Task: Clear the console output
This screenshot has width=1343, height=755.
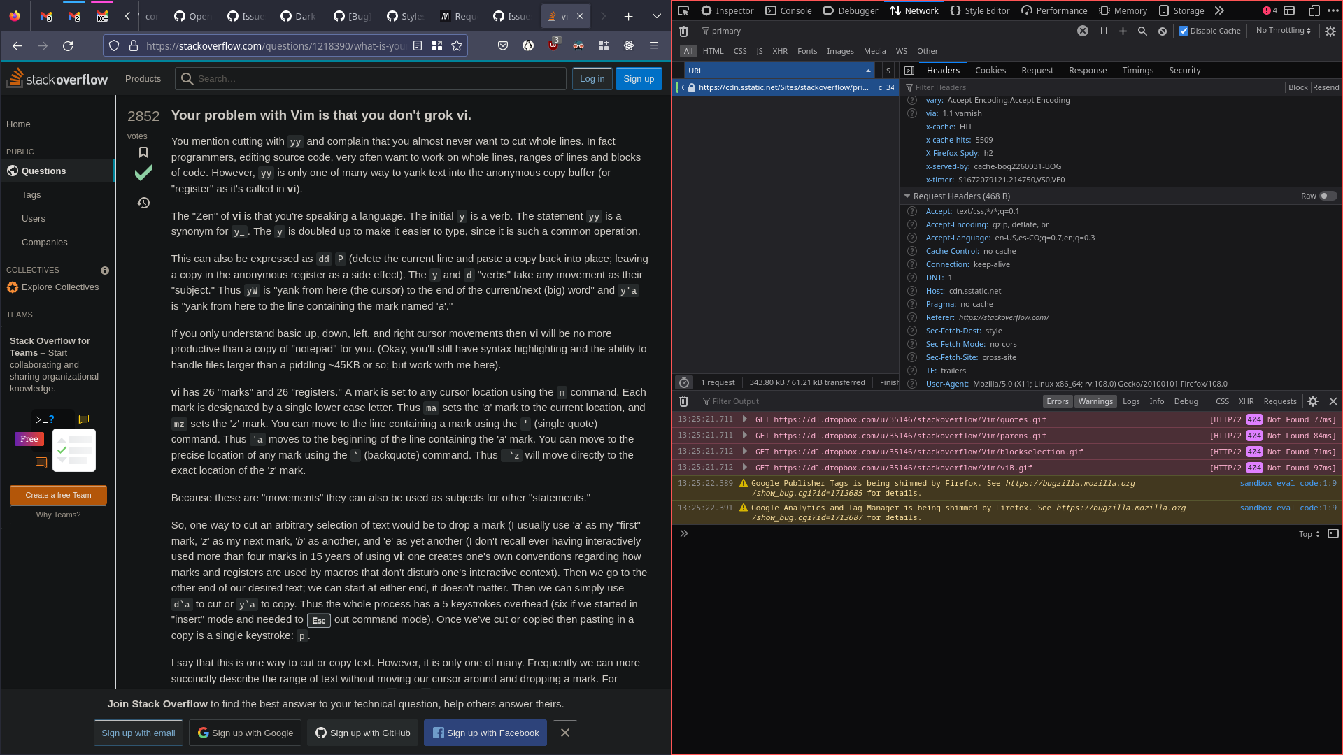Action: [x=683, y=401]
